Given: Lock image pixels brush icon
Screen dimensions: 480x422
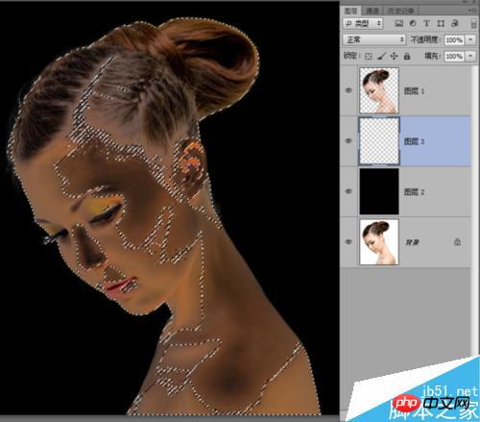Looking at the screenshot, I should pos(381,57).
